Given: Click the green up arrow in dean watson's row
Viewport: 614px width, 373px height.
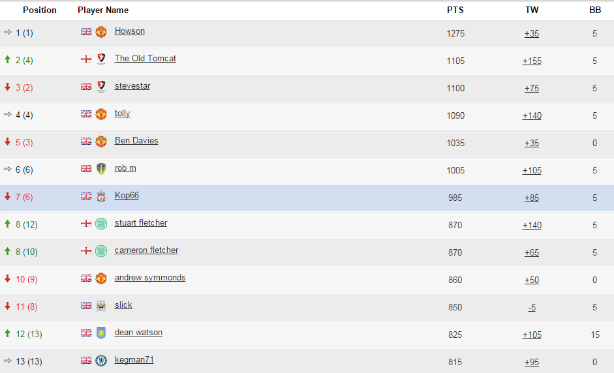Looking at the screenshot, I should (x=8, y=334).
